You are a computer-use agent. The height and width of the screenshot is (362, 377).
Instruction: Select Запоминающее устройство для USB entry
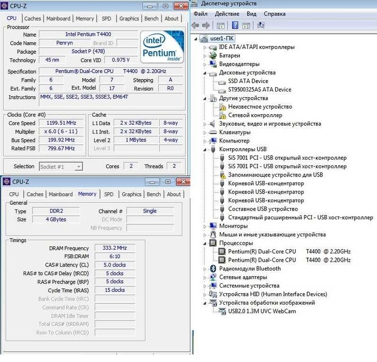coord(275,175)
